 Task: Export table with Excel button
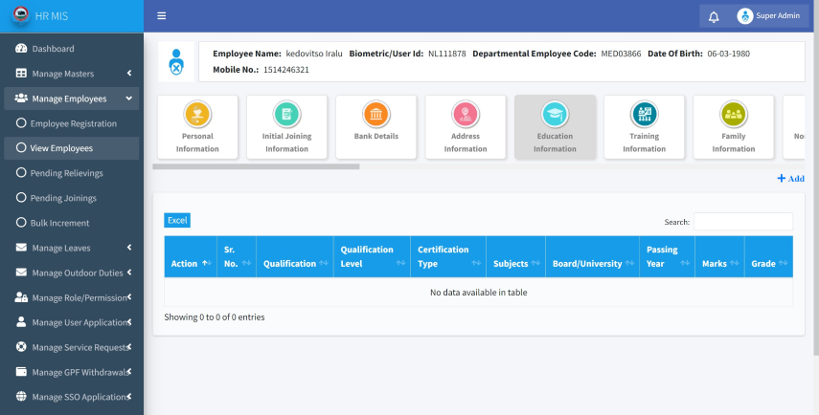177,221
